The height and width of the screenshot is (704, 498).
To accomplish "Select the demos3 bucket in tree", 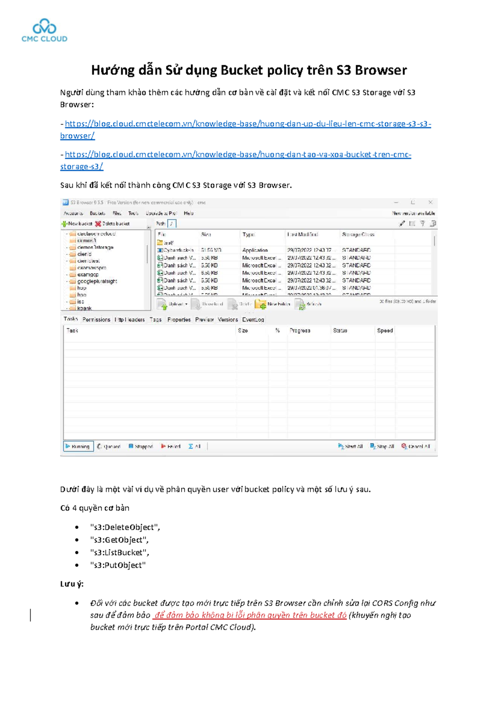I will point(86,241).
